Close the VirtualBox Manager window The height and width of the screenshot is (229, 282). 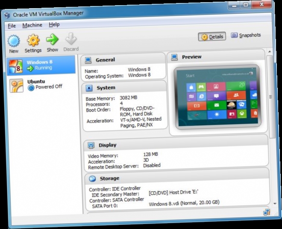(261, 4)
